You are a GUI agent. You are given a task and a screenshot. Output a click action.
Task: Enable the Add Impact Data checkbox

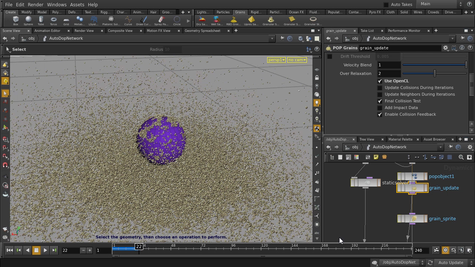tap(380, 108)
